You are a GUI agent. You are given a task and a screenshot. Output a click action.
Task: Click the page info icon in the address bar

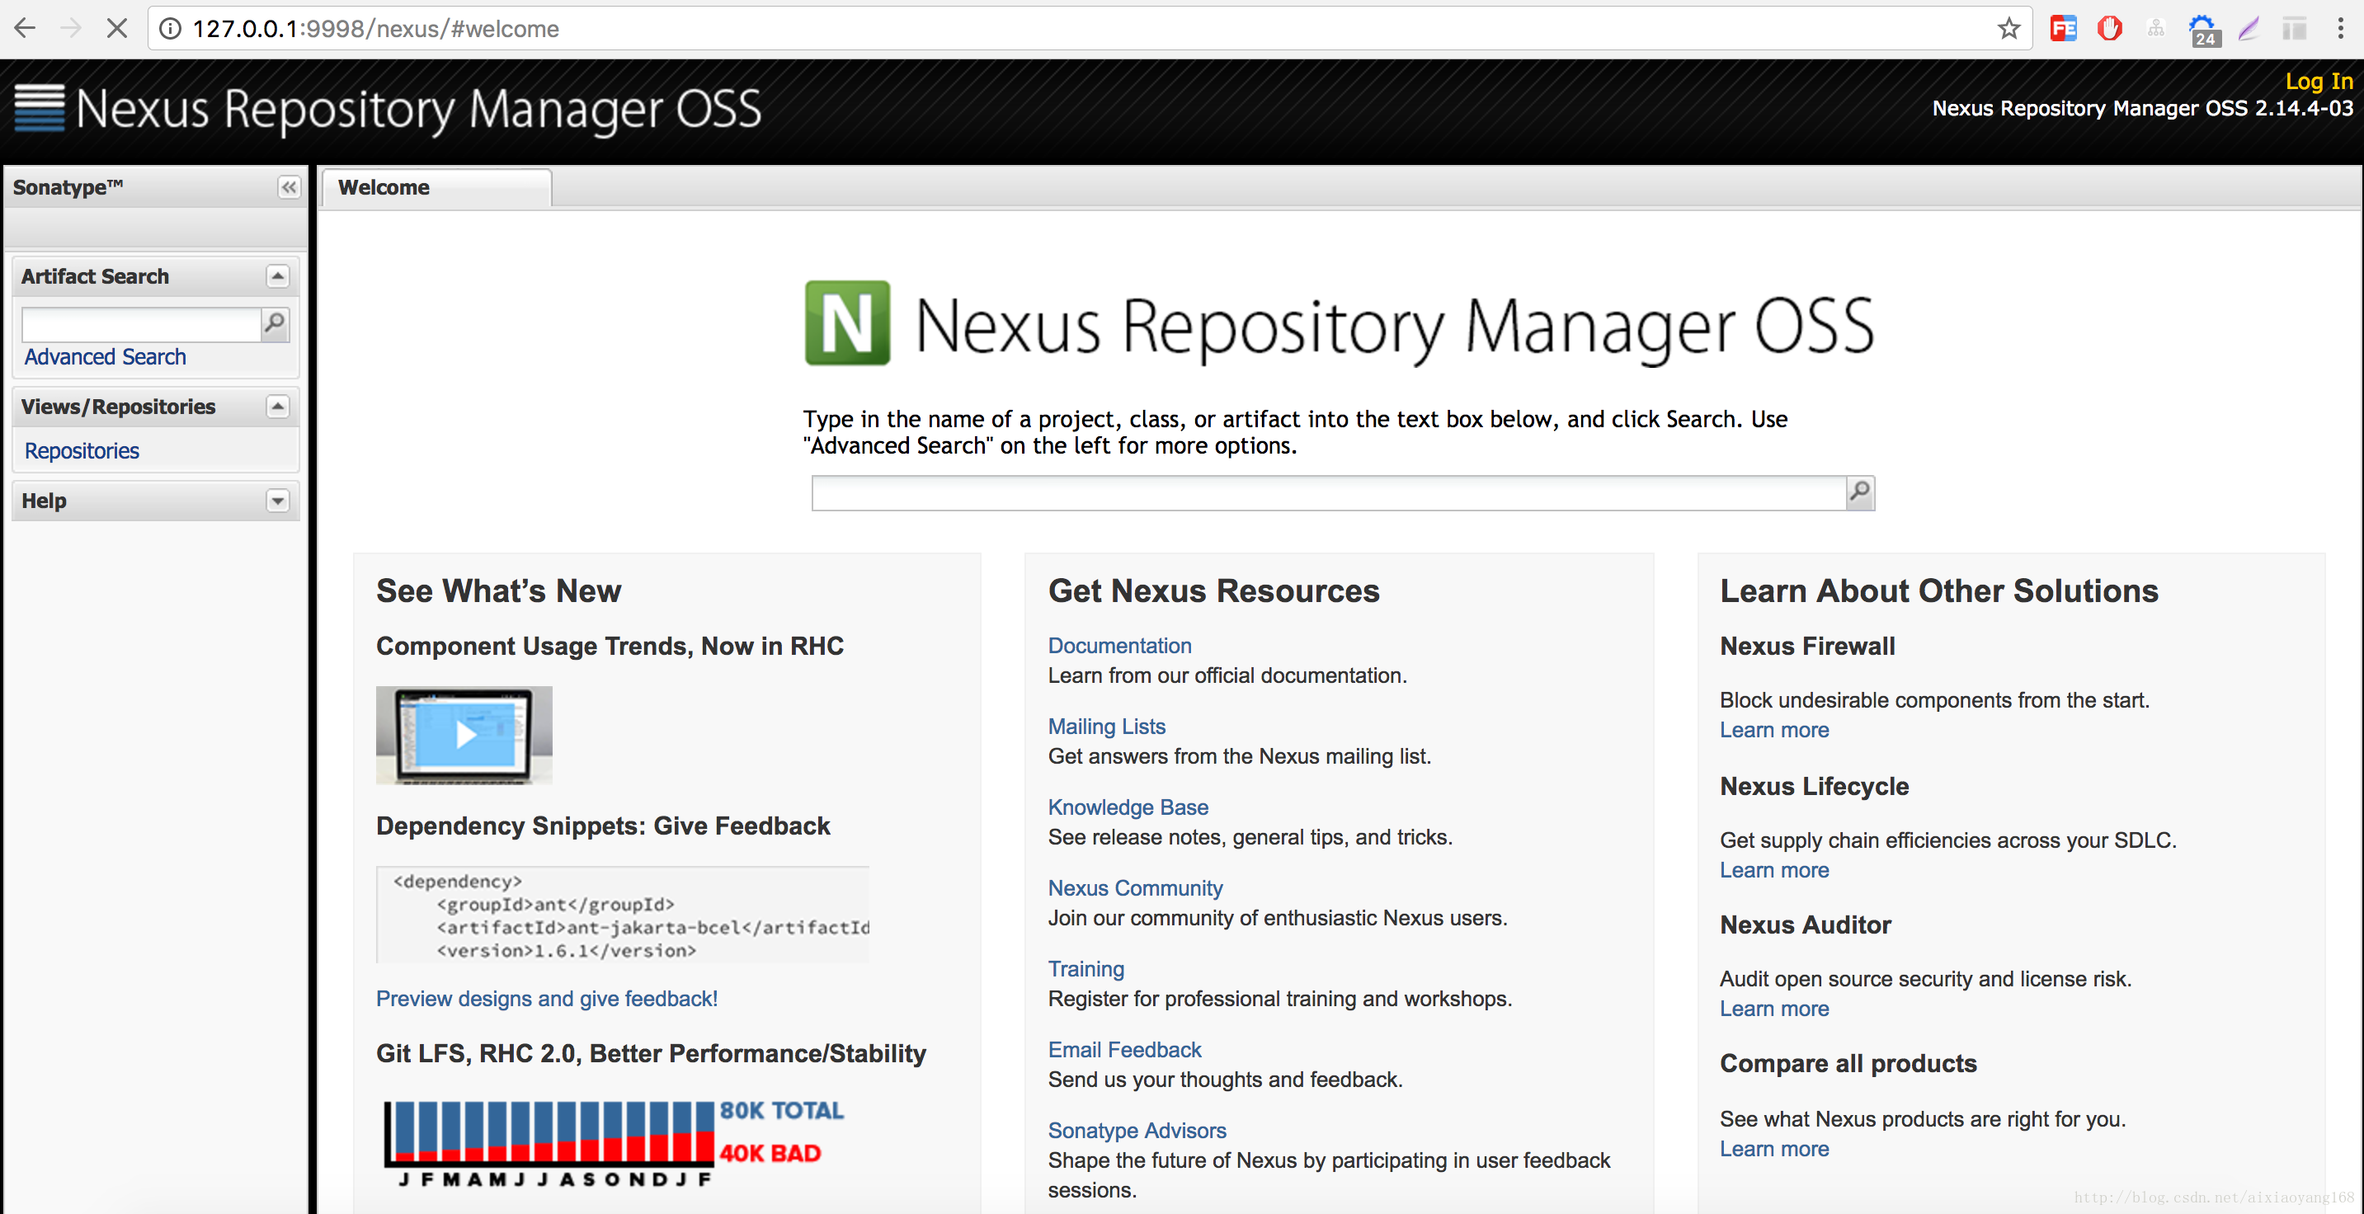point(169,28)
